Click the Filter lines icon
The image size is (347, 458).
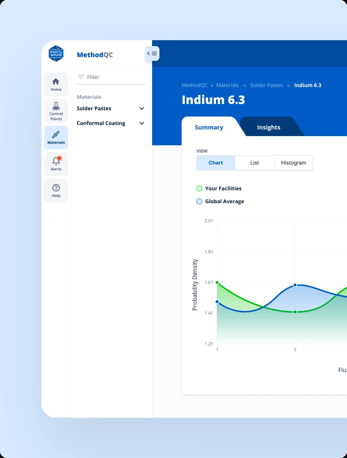(81, 77)
